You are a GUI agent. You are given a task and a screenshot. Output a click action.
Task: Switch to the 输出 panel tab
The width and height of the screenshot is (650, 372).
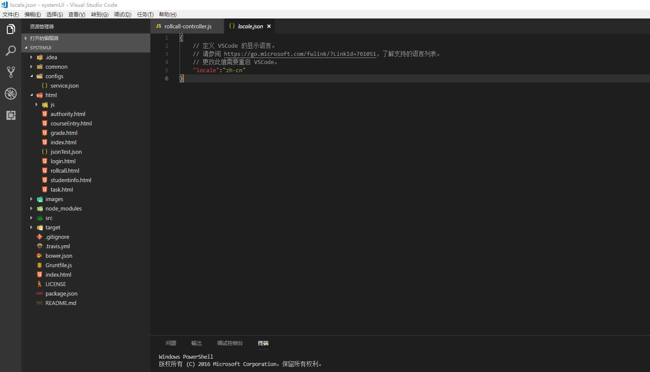click(196, 343)
